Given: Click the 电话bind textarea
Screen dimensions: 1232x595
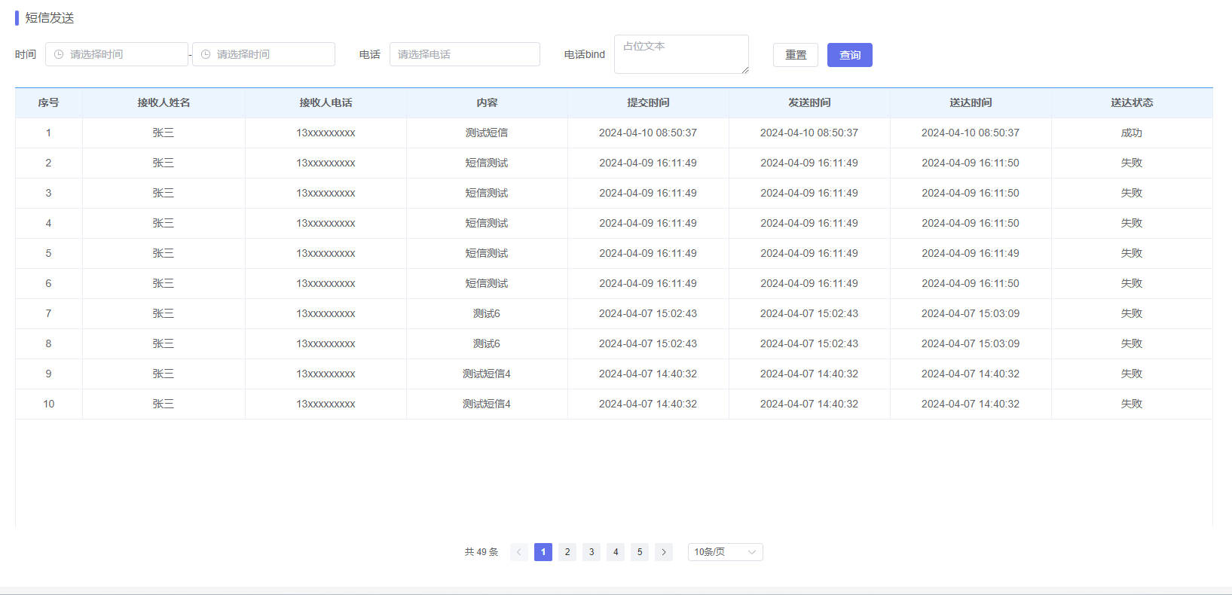Looking at the screenshot, I should point(682,54).
